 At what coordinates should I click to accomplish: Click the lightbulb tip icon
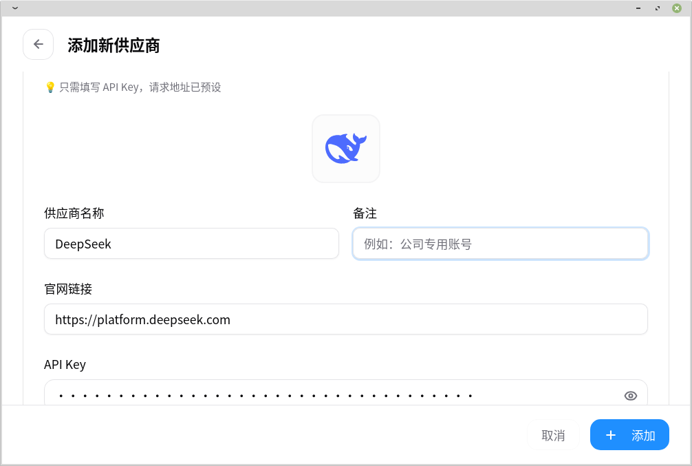(x=50, y=87)
